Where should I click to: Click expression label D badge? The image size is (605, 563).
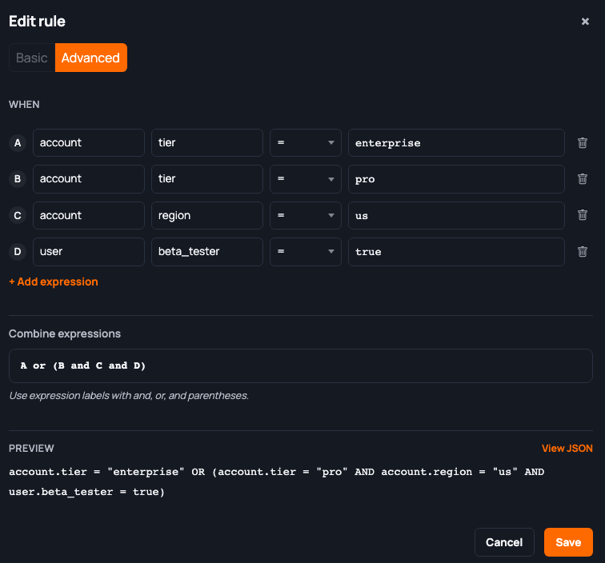click(18, 251)
